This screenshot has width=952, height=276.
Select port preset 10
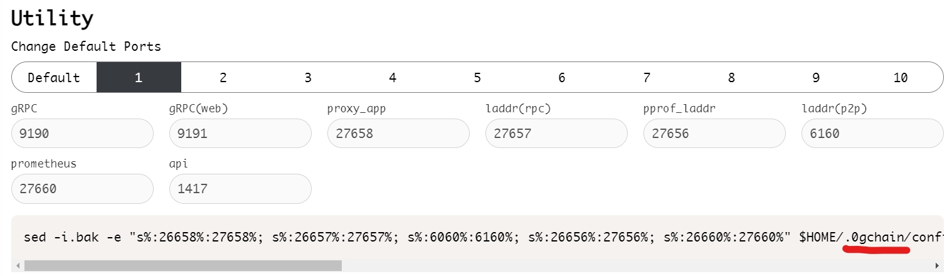[901, 78]
